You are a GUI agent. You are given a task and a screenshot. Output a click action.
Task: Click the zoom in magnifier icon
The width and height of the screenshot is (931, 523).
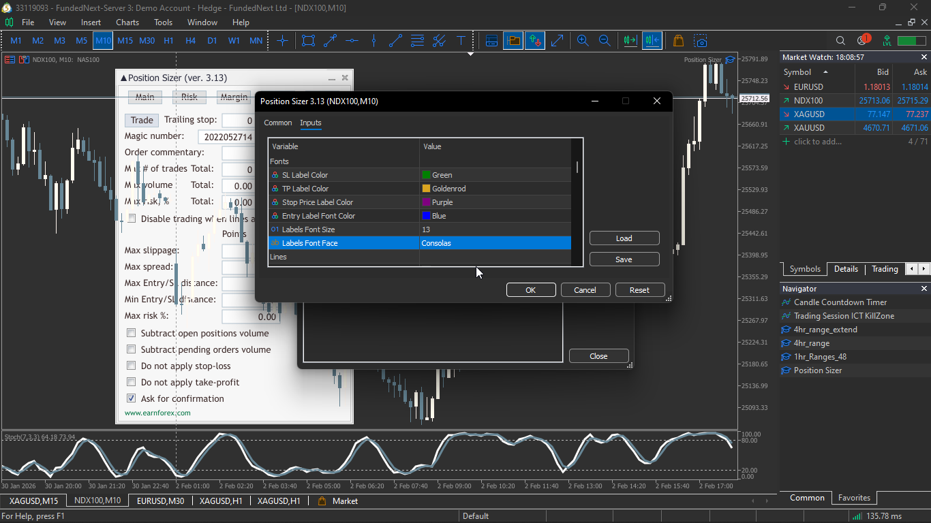pos(583,41)
